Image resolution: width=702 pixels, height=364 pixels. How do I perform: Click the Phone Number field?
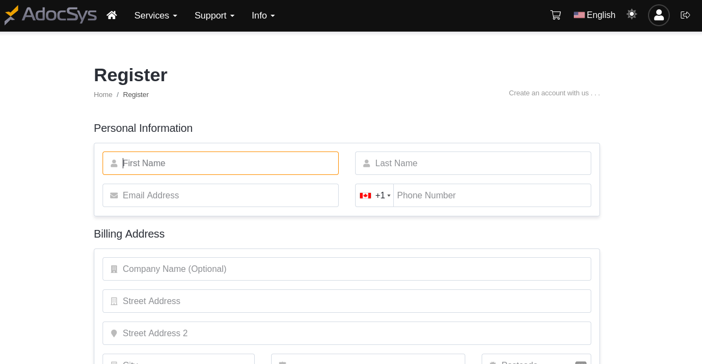pyautogui.click(x=491, y=196)
